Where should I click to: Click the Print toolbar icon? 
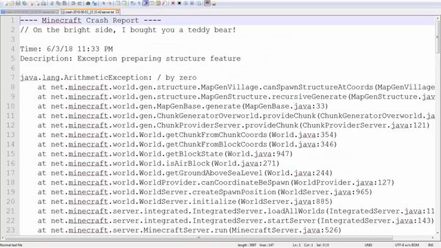(43, 3)
